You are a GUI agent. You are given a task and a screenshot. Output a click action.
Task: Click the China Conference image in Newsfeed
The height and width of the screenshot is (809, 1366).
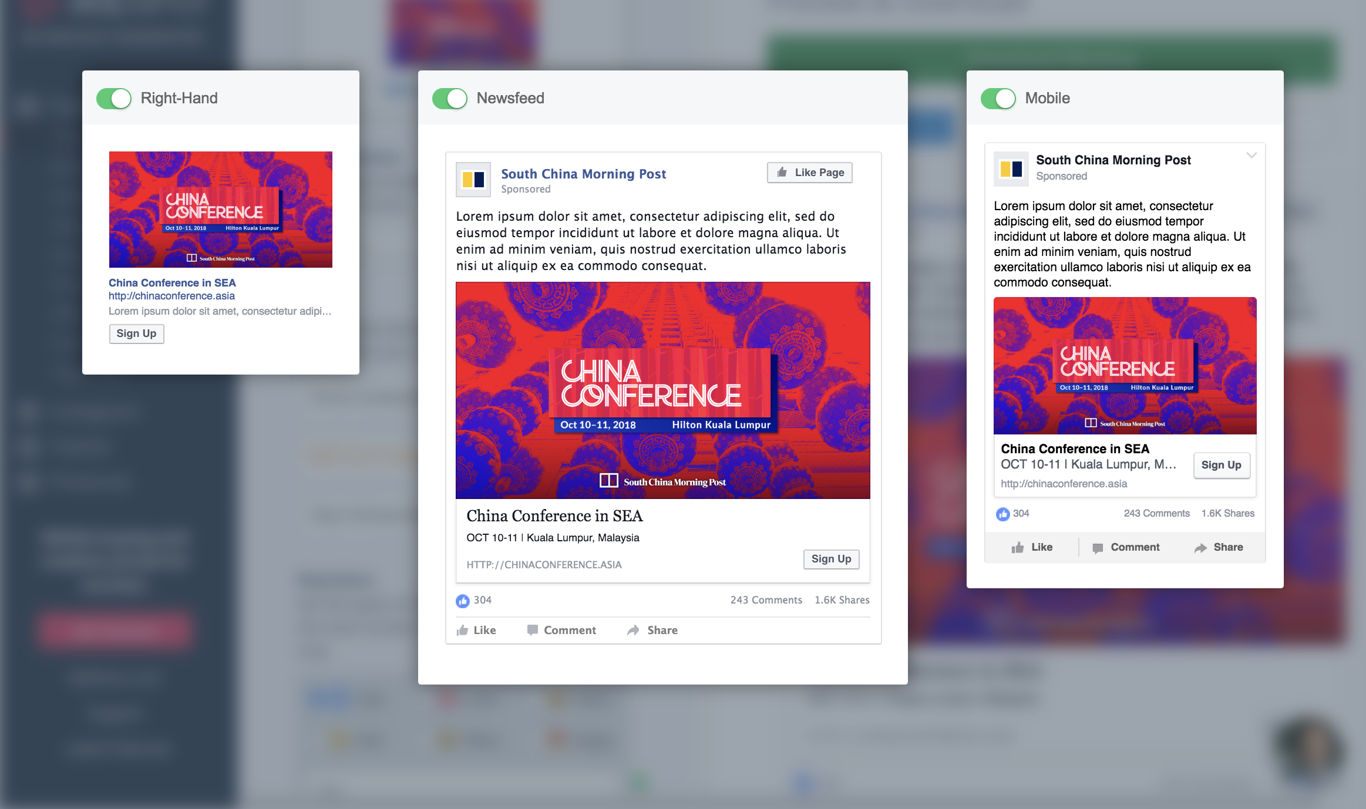(x=663, y=390)
